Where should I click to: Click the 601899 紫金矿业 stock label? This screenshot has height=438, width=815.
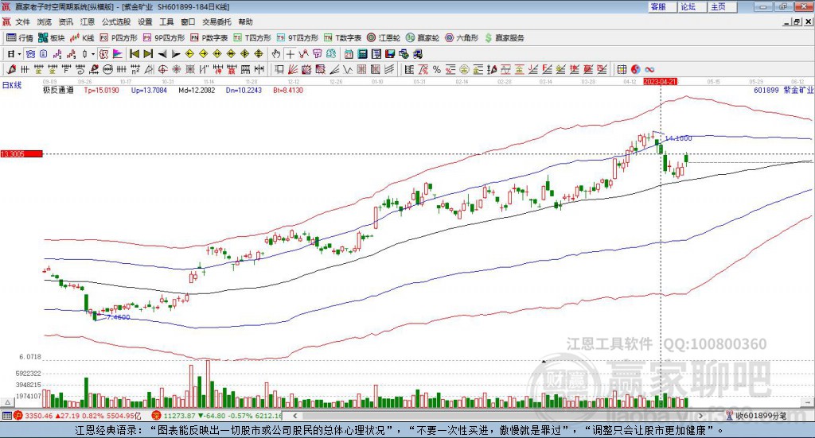coord(783,91)
